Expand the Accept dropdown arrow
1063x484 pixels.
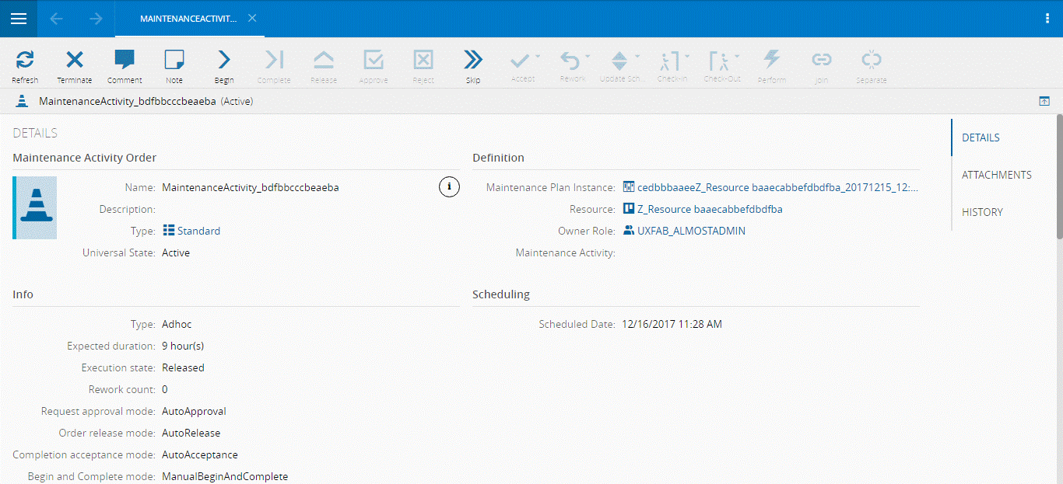pos(537,57)
